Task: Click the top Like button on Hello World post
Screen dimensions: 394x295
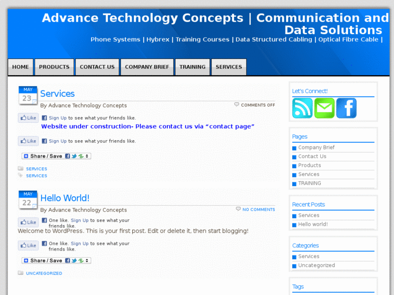Action: pyautogui.click(x=28, y=222)
